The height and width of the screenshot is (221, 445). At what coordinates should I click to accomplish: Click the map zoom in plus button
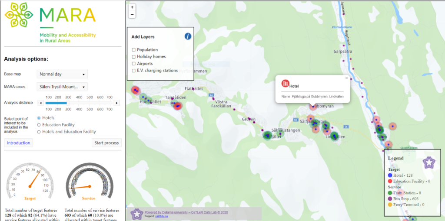pyautogui.click(x=132, y=7)
